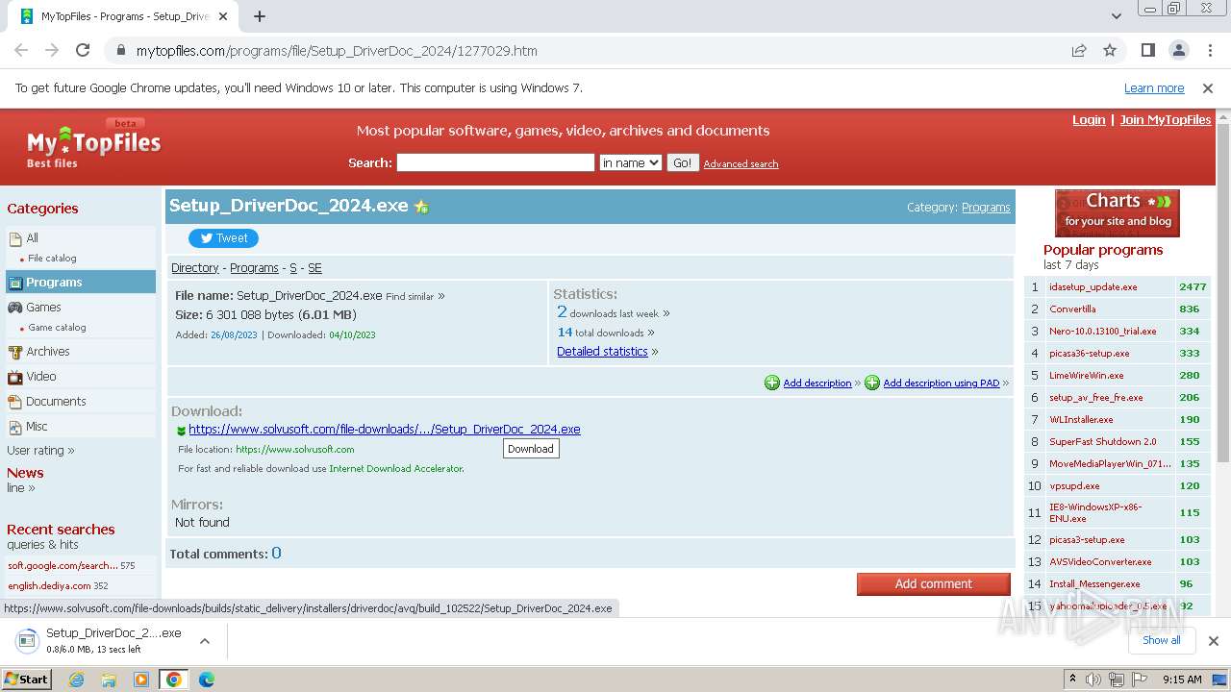Click the Go! search button
Image resolution: width=1231 pixels, height=692 pixels.
[x=682, y=163]
